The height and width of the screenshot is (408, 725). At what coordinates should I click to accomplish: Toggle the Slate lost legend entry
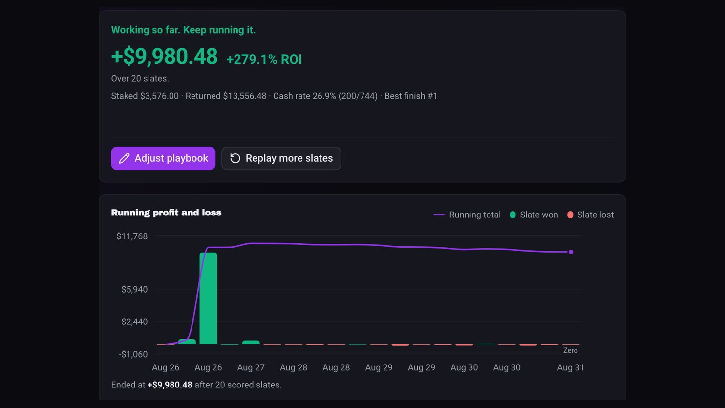tap(590, 215)
